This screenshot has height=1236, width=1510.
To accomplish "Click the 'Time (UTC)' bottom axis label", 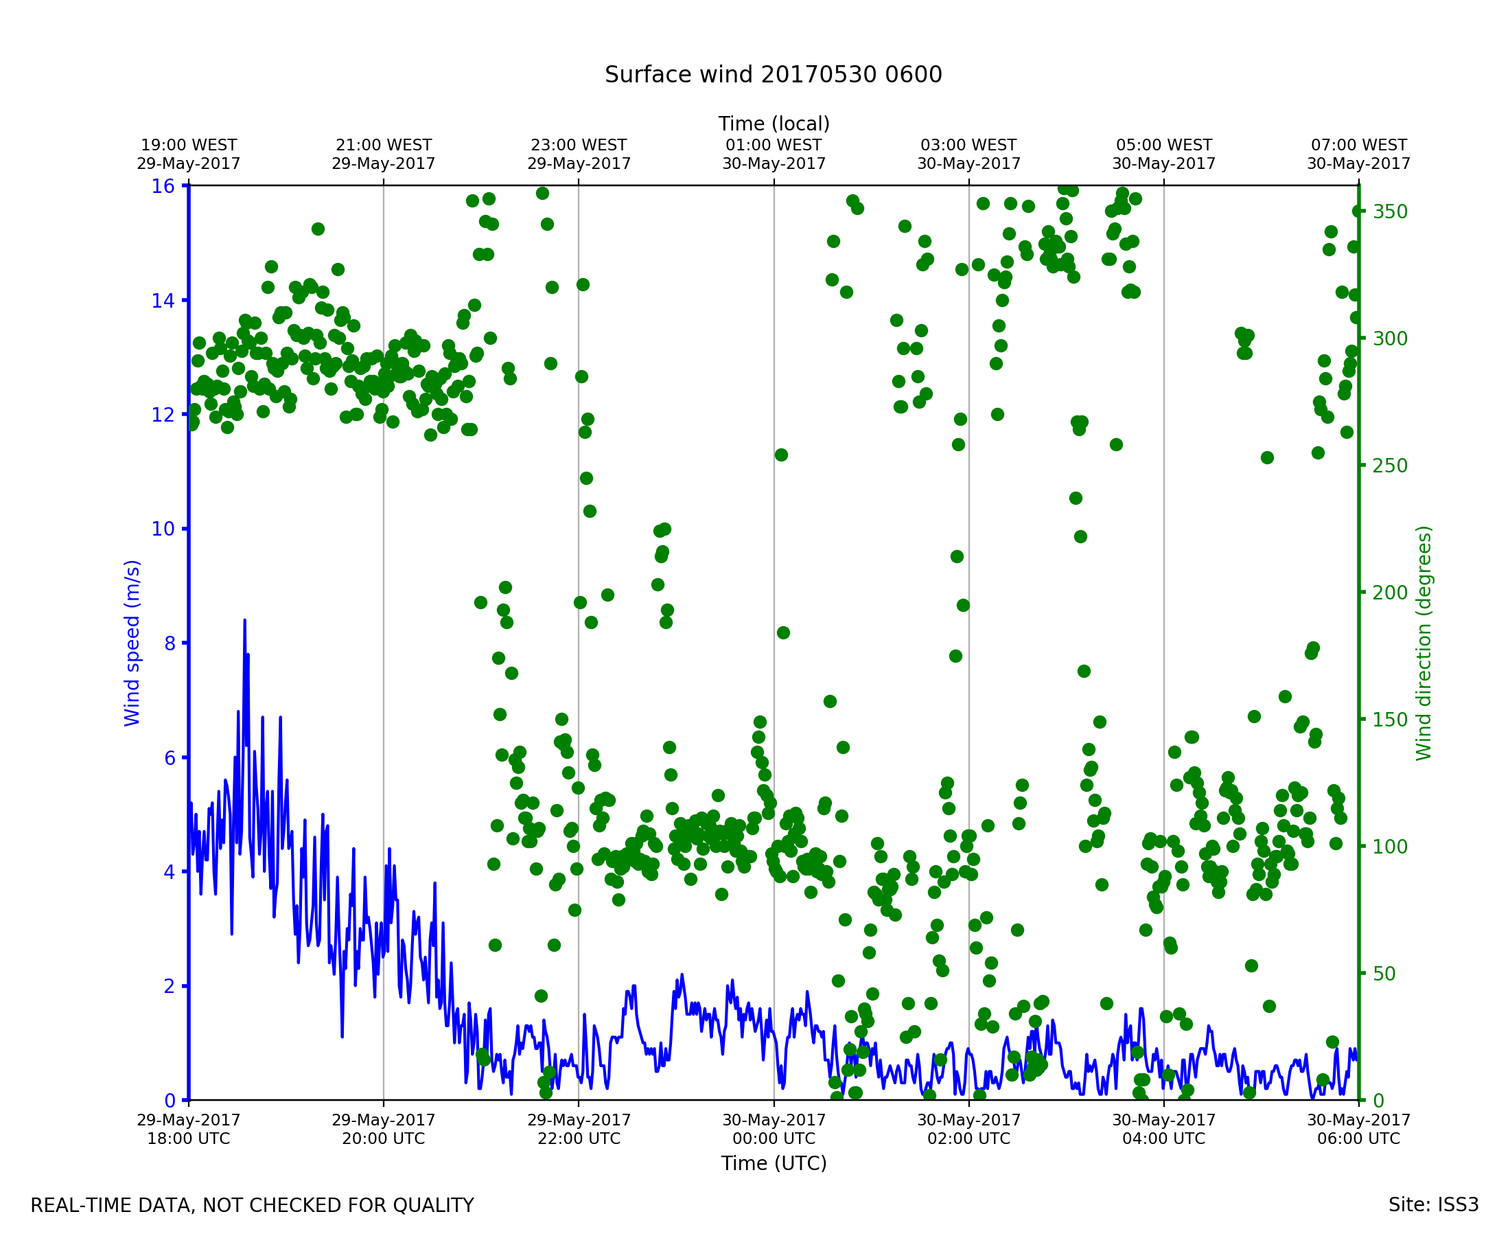I will pos(774,1163).
